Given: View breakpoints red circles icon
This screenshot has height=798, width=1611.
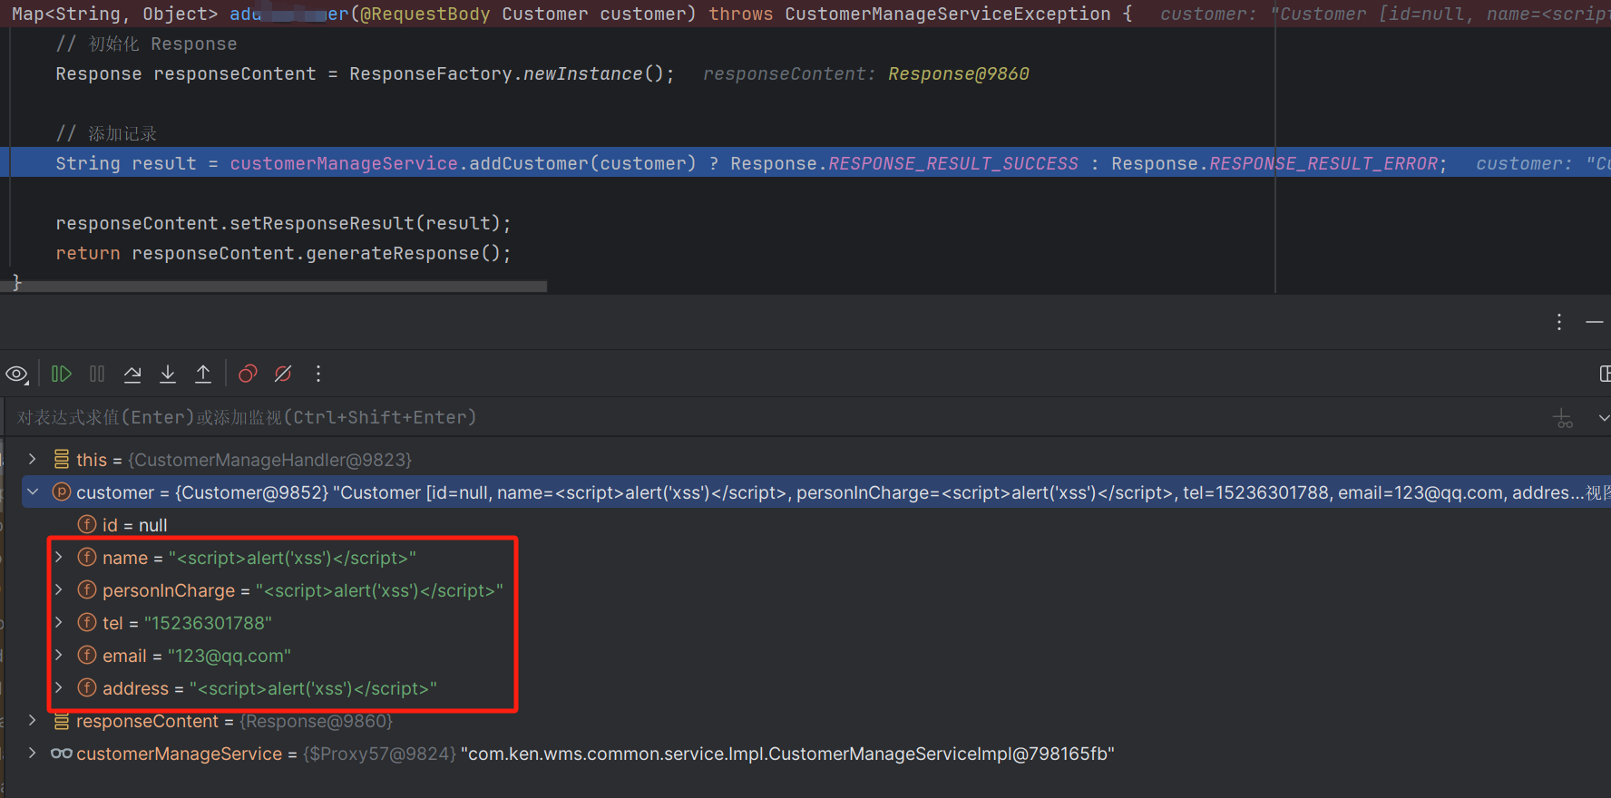Looking at the screenshot, I should [x=248, y=374].
